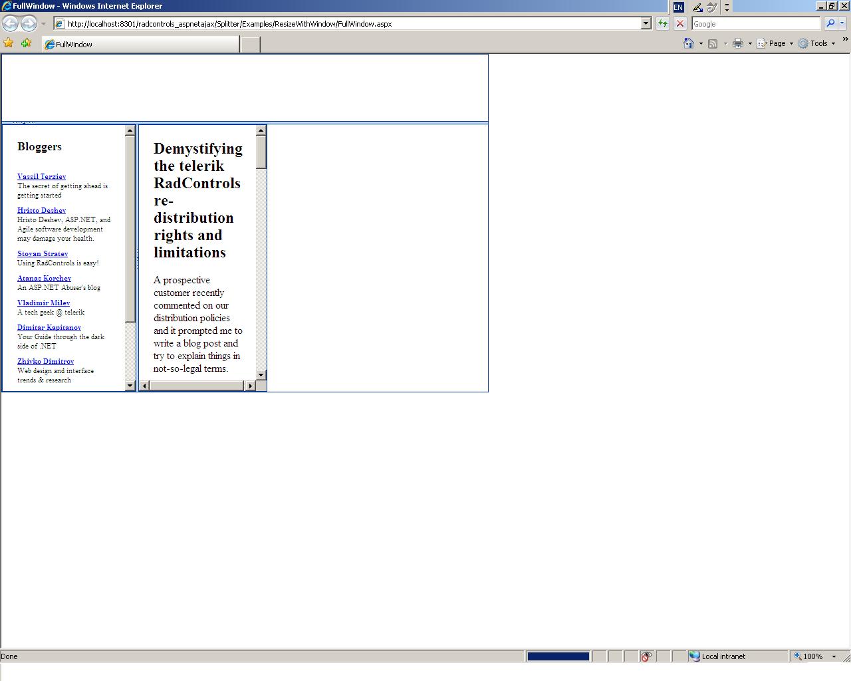
Task: Click the Google search box
Action: click(x=756, y=23)
